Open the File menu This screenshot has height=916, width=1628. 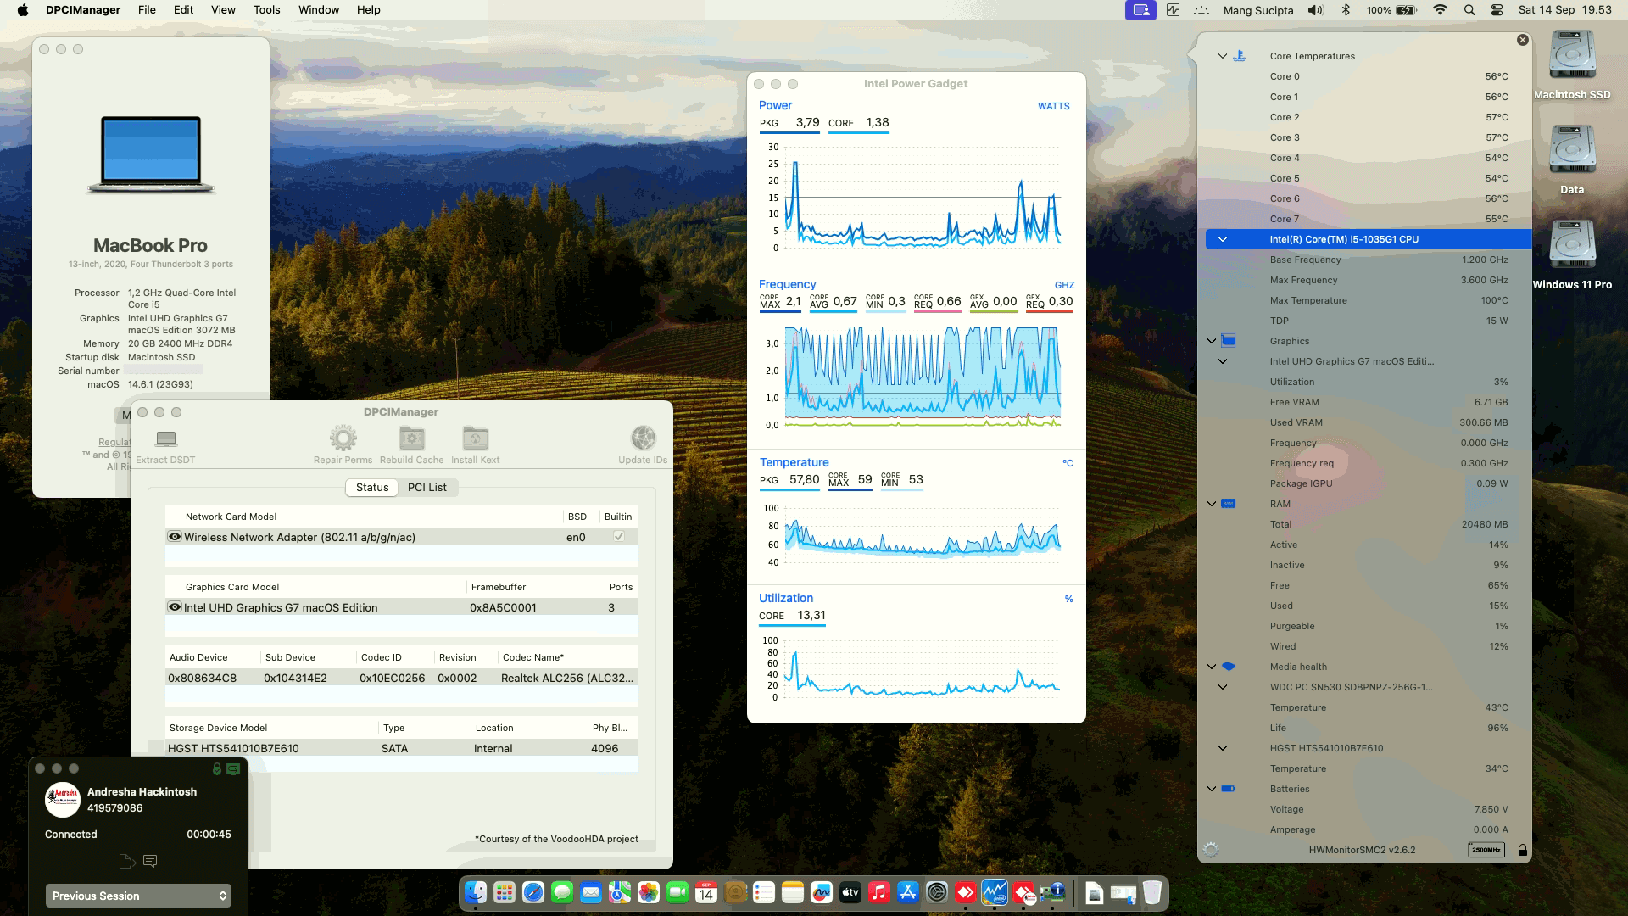coord(147,10)
